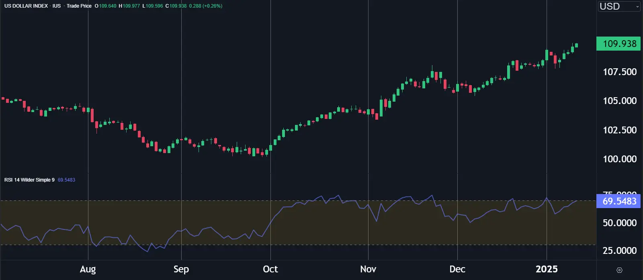Open the chart settings gear icon
Screen dimensions: 643x280
[619, 270]
